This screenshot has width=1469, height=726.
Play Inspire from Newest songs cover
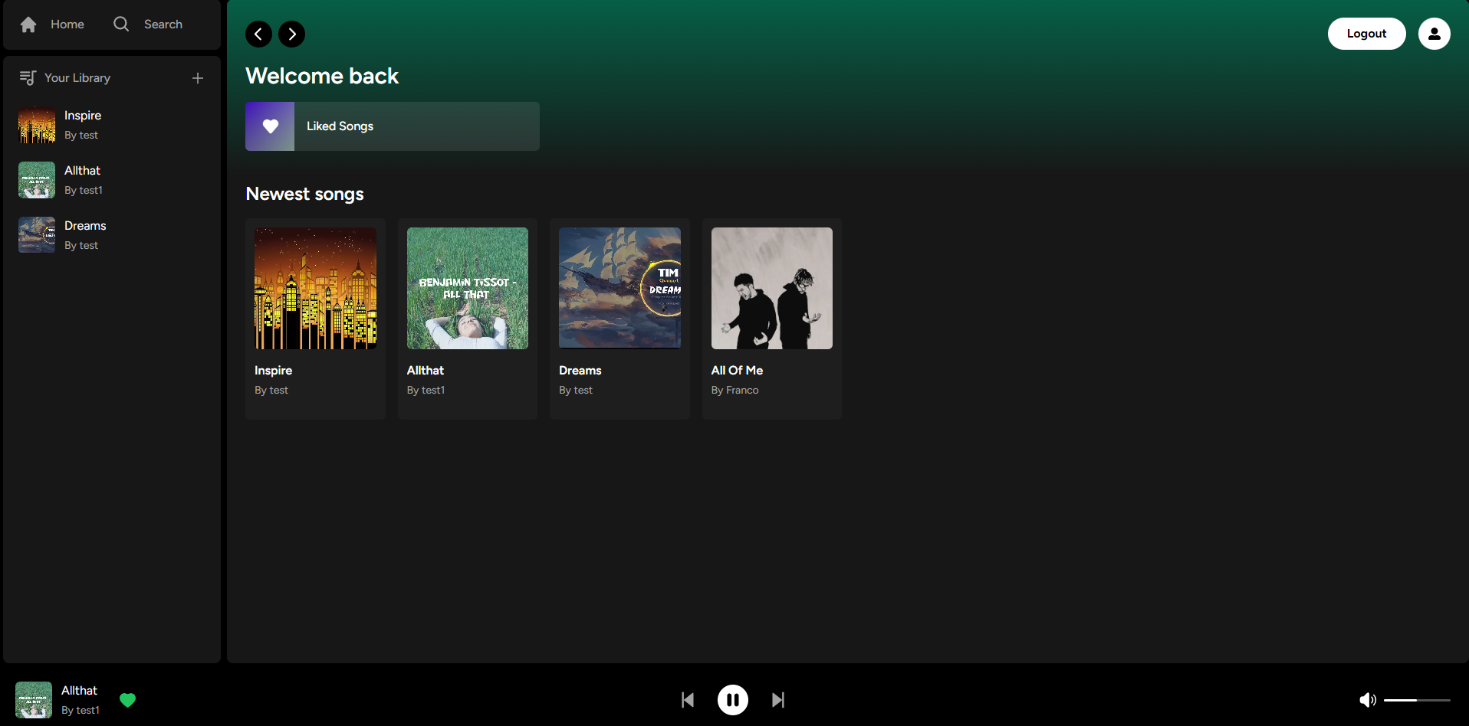(x=315, y=288)
